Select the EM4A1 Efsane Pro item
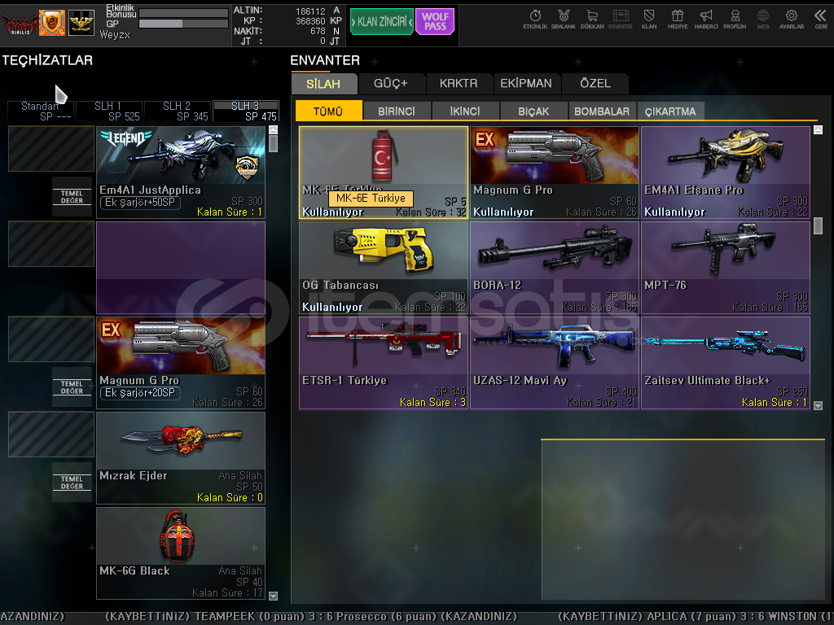The image size is (834, 625). [x=726, y=173]
